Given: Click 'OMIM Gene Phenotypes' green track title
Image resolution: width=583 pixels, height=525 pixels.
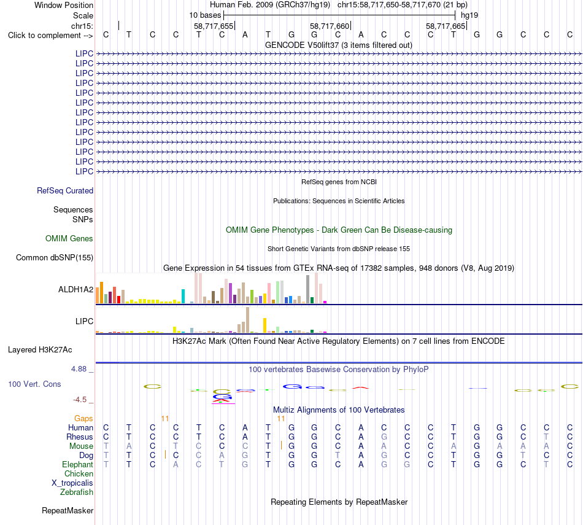Looking at the screenshot, I should pos(339,230).
